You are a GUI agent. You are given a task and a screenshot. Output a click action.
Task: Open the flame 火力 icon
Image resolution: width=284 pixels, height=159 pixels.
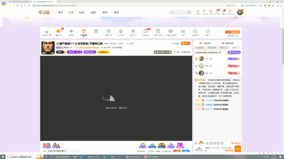121,31
